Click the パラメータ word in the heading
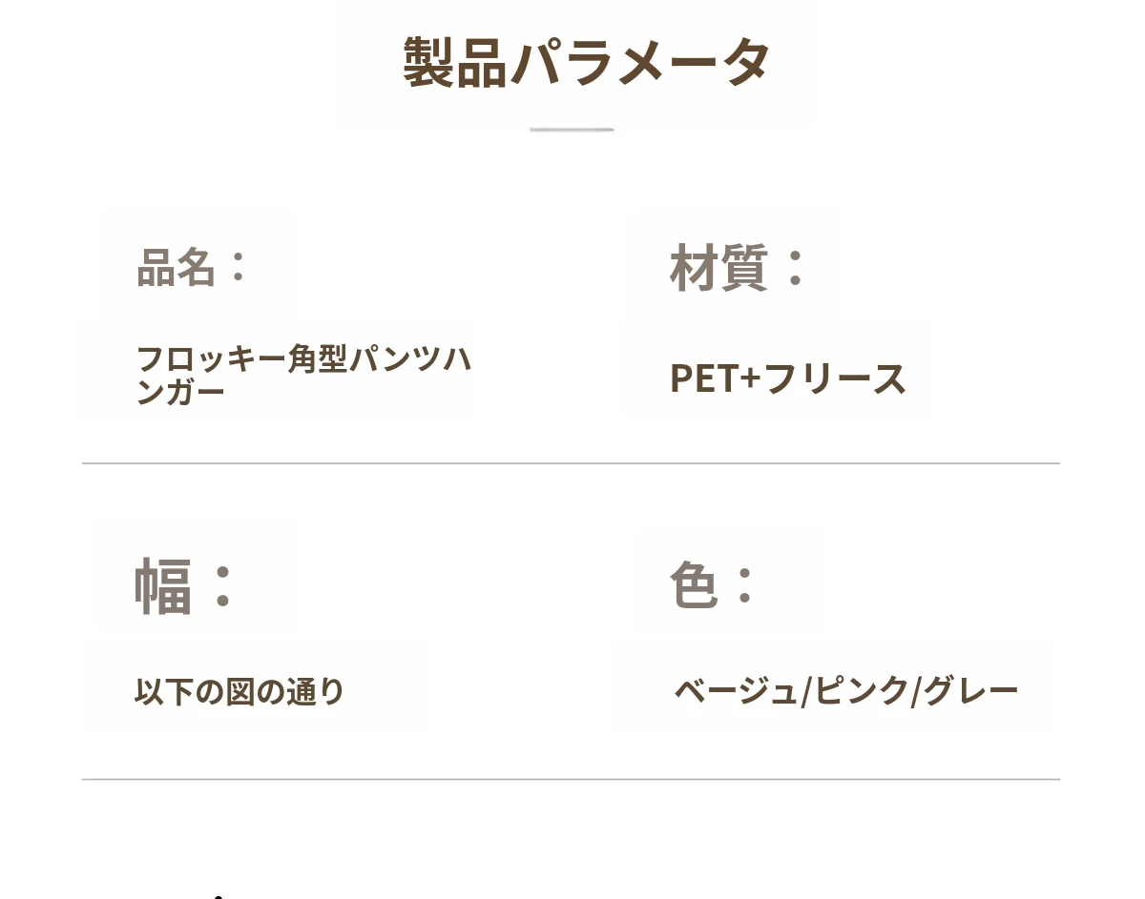 [x=639, y=63]
